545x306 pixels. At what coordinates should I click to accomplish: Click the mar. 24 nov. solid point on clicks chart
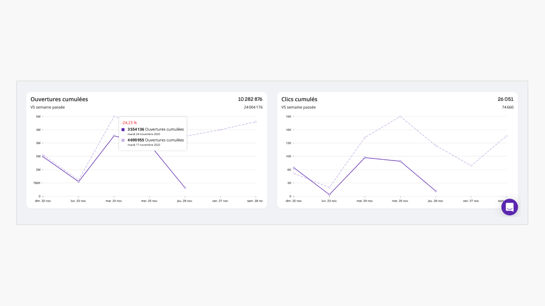tap(365, 157)
